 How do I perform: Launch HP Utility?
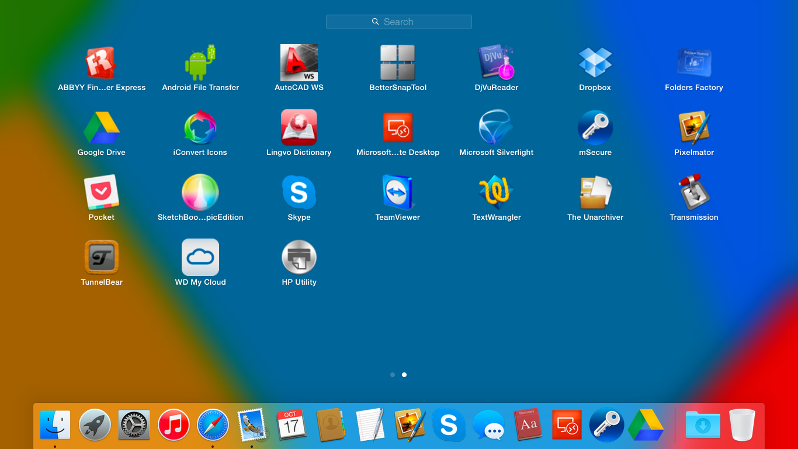tap(299, 258)
